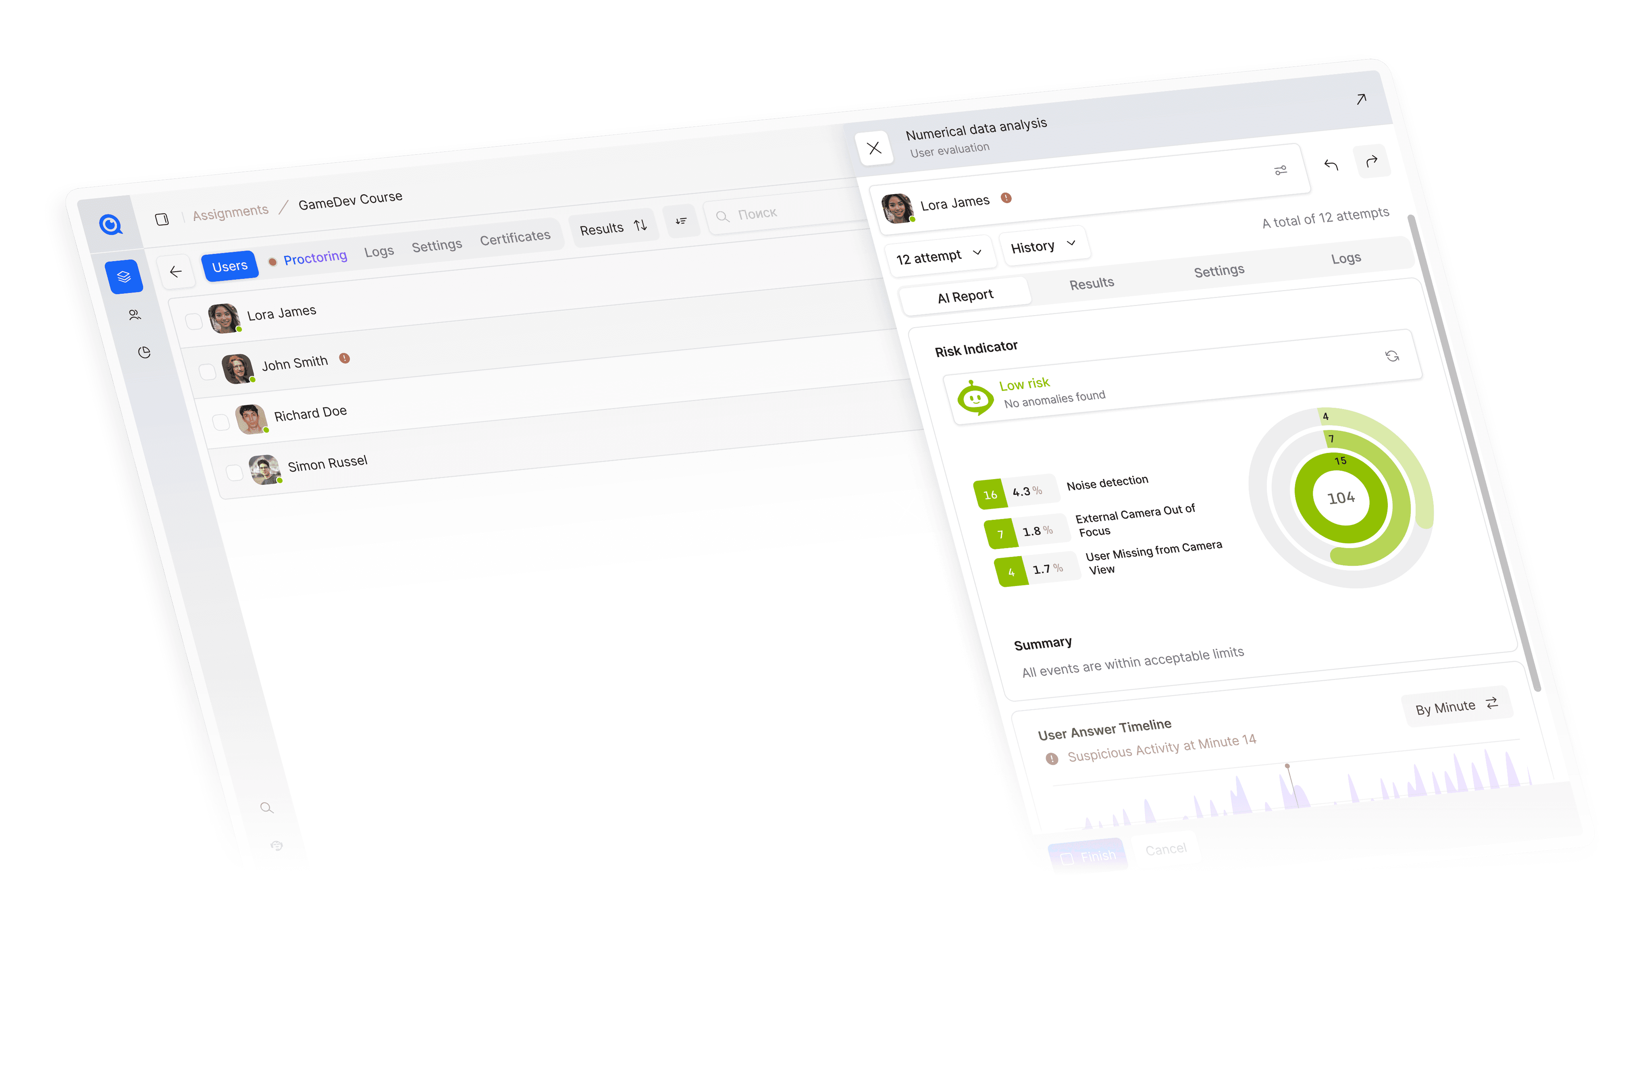Select the John Smith checkbox
This screenshot has width=1651, height=1076.
click(208, 372)
